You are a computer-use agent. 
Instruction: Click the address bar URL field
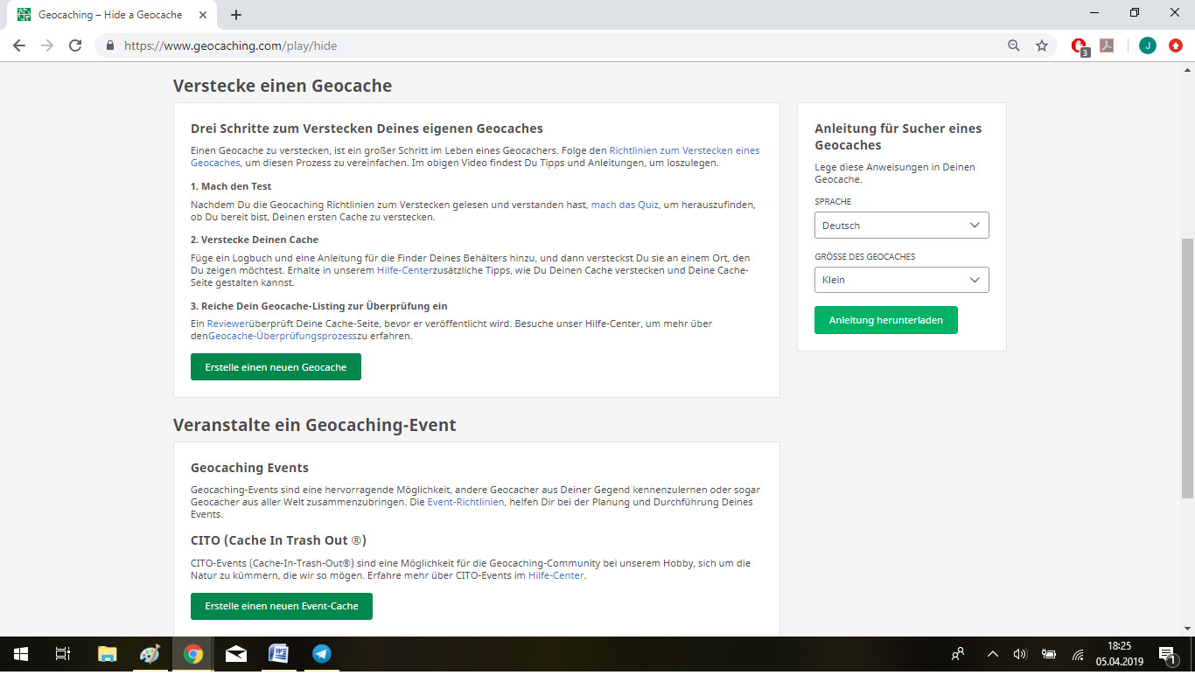tap(560, 45)
